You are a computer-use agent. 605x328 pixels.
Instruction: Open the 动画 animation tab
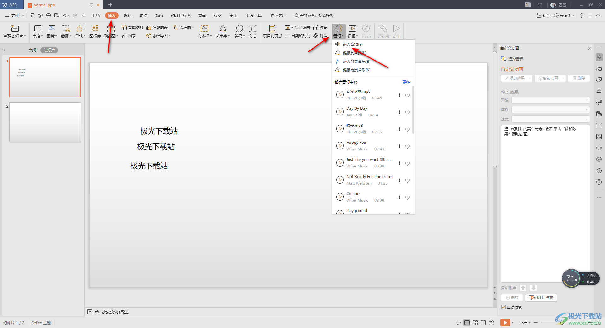159,15
